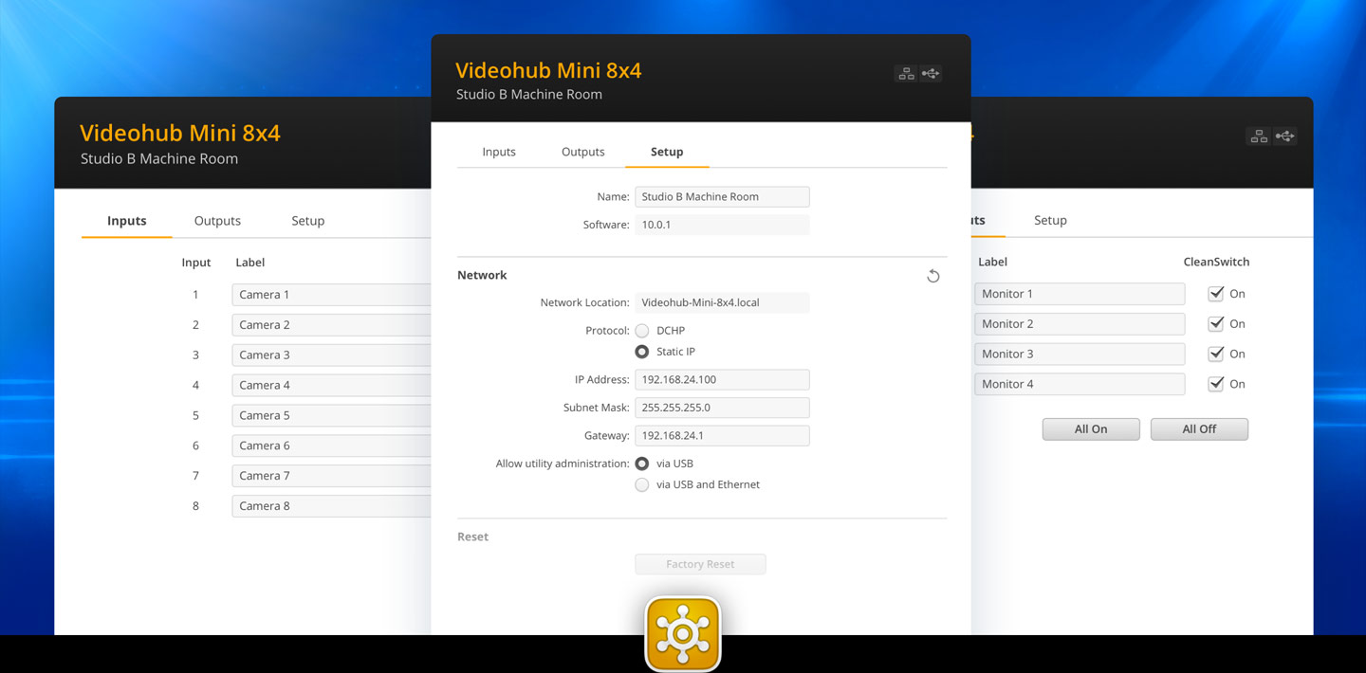
Task: Switch to Outputs tab in the left window
Action: [217, 221]
